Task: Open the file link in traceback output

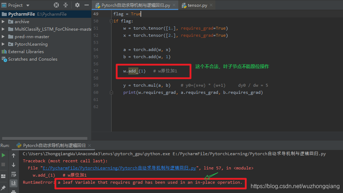Action: 119,168
